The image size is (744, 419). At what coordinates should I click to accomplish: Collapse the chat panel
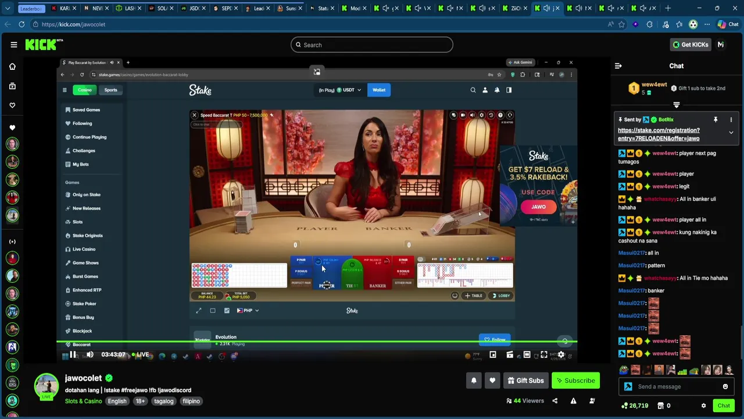pyautogui.click(x=618, y=66)
